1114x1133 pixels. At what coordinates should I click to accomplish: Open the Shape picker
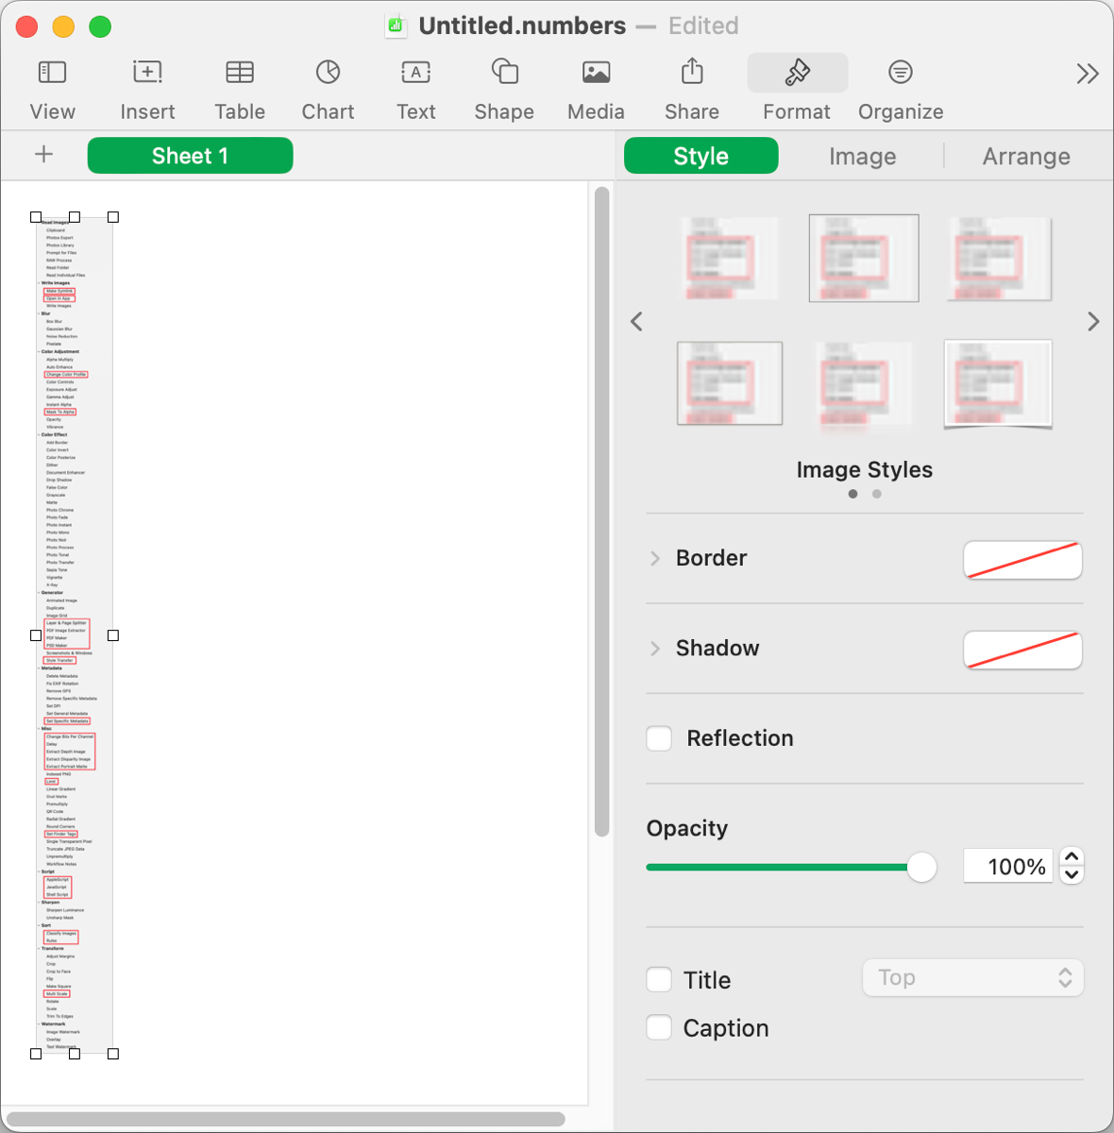tap(504, 73)
